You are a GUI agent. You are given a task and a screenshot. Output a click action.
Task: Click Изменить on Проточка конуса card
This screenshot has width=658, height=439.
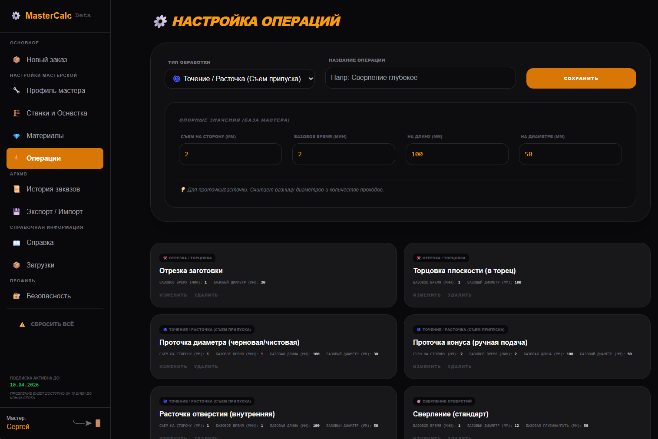427,367
